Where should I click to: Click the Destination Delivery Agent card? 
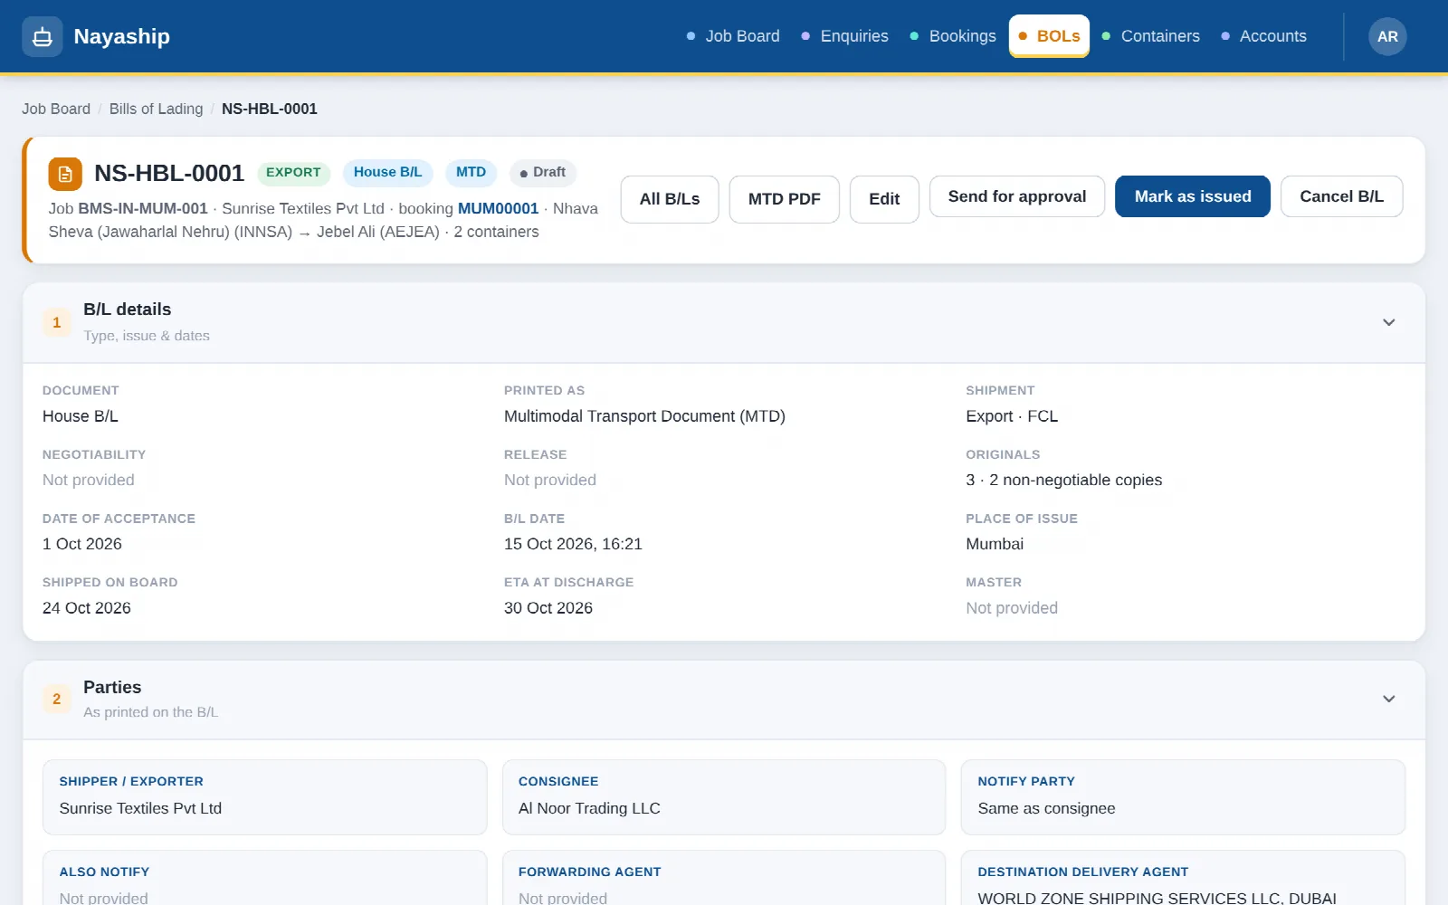click(1183, 878)
